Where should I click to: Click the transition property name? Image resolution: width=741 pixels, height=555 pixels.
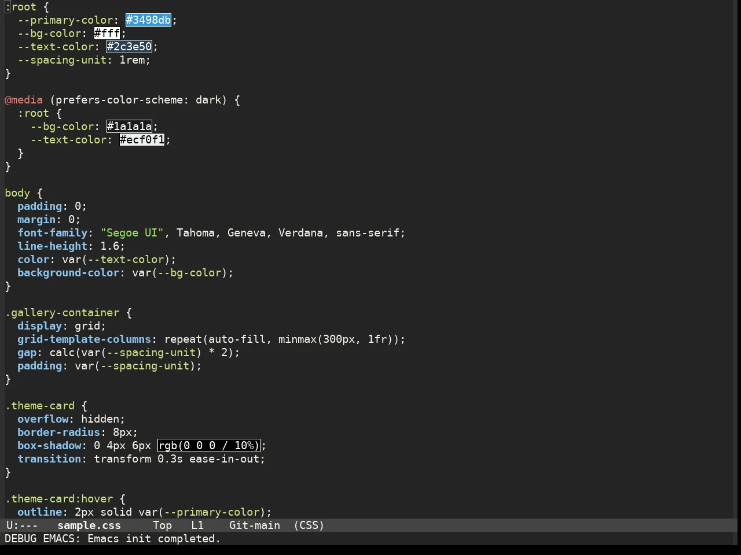click(49, 459)
